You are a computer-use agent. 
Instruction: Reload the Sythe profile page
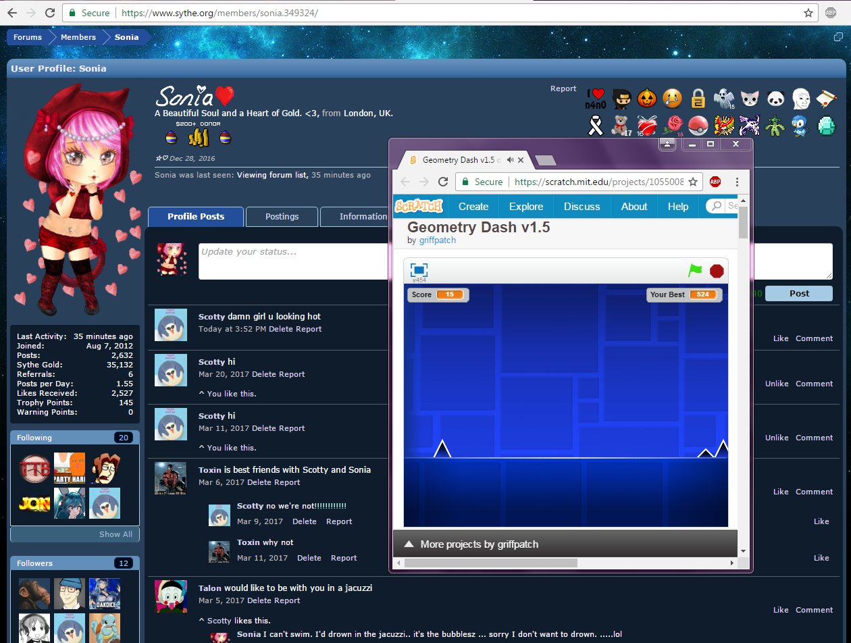click(49, 13)
